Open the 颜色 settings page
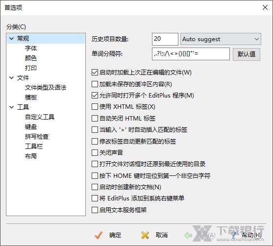The image size is (273, 246). [x=31, y=58]
